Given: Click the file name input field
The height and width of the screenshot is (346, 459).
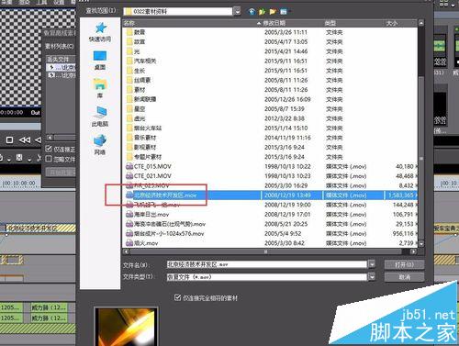Looking at the screenshot, I should click(x=266, y=264).
